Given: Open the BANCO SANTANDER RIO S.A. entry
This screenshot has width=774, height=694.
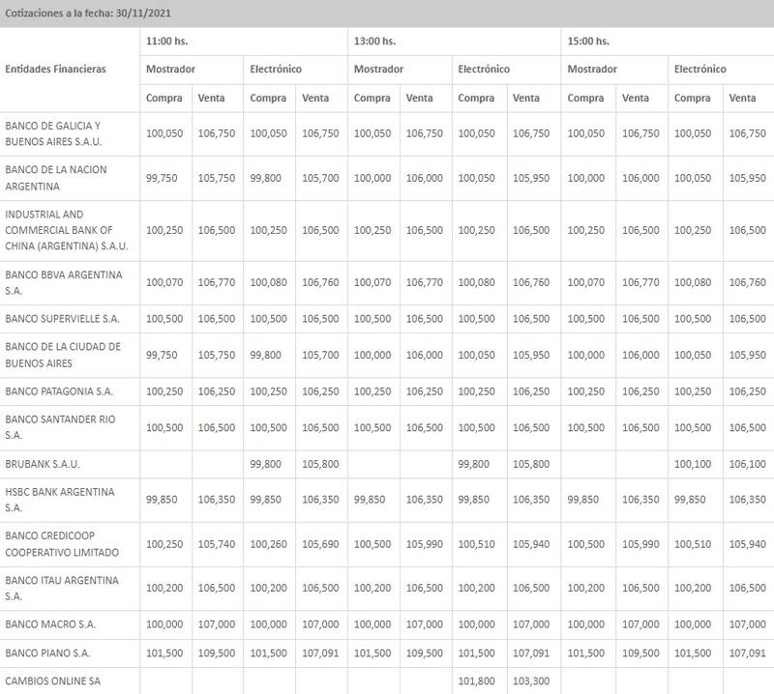Looking at the screenshot, I should 60,427.
